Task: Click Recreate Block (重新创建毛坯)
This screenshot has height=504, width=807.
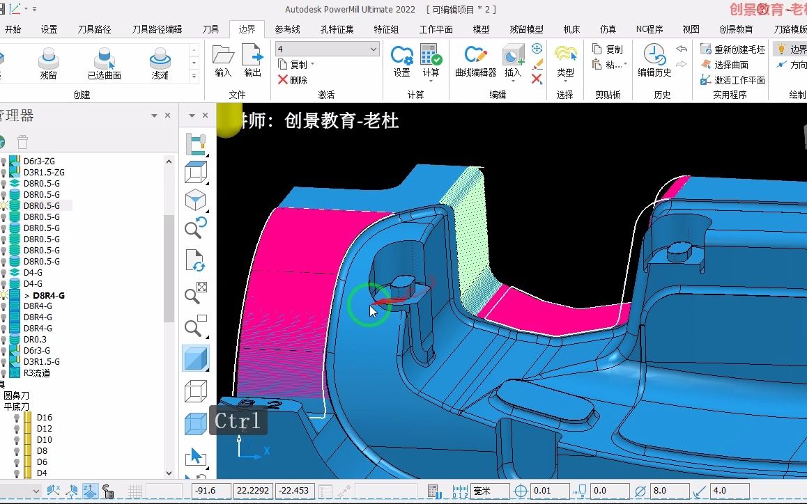Action: coord(733,49)
